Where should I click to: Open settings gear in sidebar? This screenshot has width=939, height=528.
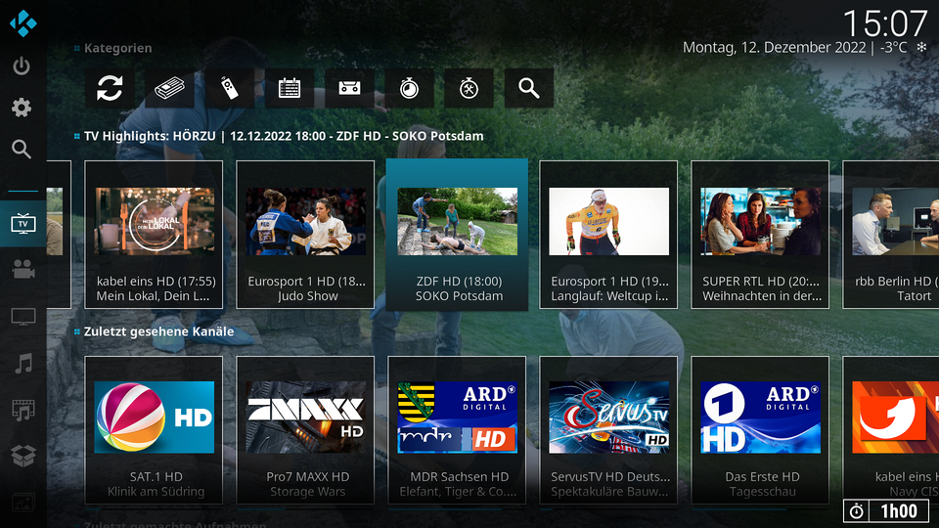[22, 108]
